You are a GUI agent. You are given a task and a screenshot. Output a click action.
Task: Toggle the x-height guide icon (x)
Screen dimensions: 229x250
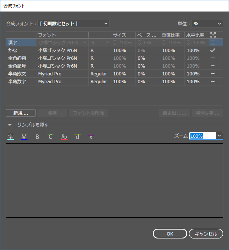pos(91,137)
